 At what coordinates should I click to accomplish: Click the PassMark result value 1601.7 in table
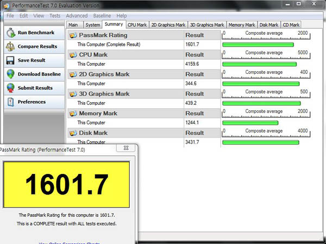tap(192, 45)
